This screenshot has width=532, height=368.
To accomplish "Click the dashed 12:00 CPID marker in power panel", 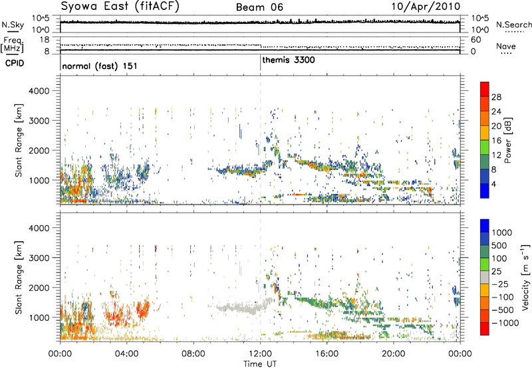I will 260,140.
